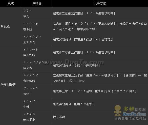The width and height of the screenshot is (148, 125).
Task: Click the 多特软件站 mascot icon
Action: click(x=118, y=111)
